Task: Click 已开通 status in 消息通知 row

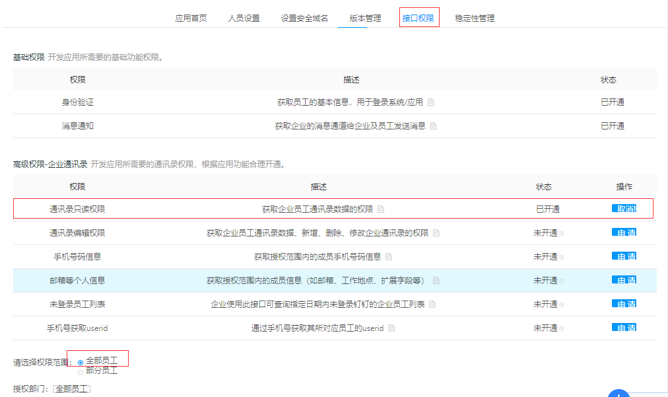Action: click(x=612, y=126)
